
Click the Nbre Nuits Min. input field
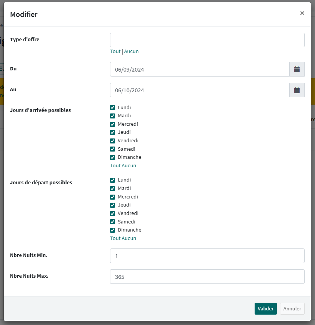[x=207, y=256]
